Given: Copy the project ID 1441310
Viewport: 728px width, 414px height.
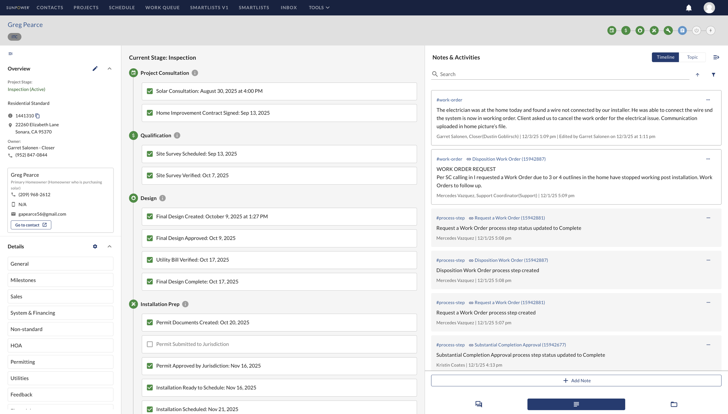Looking at the screenshot, I should tap(38, 116).
